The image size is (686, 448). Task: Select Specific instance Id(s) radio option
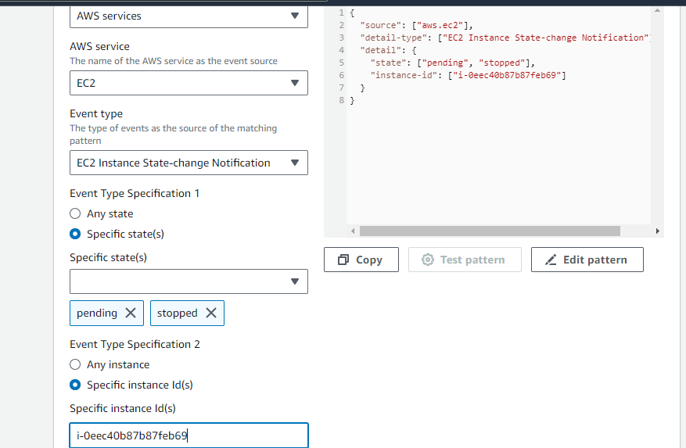click(x=75, y=385)
